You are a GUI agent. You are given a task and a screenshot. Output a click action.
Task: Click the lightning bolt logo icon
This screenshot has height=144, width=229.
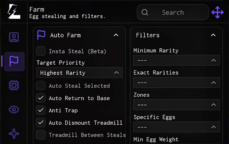pyautogui.click(x=14, y=12)
